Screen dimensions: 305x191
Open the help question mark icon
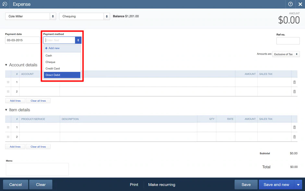pos(290,4)
